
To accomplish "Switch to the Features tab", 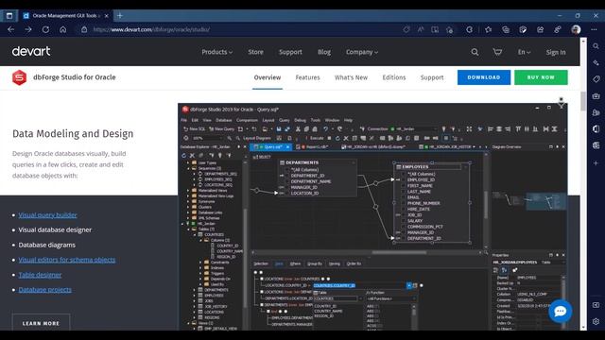I will click(x=307, y=77).
